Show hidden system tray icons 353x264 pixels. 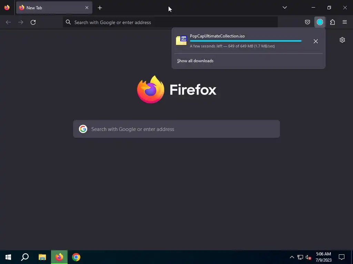click(292, 257)
